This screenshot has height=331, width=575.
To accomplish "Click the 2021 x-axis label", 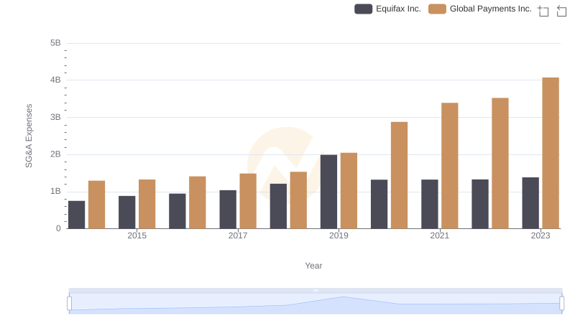I will 439,236.
